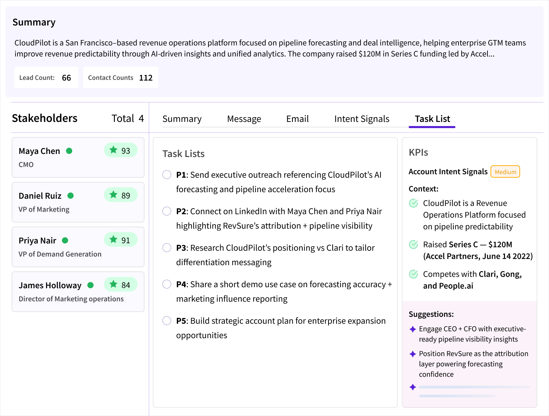Click the P3 task description text
The image size is (549, 416).
point(276,255)
